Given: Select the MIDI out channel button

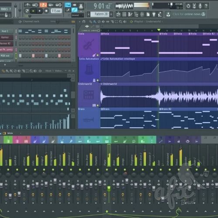Looking at the screenshot, I should [7, 56].
